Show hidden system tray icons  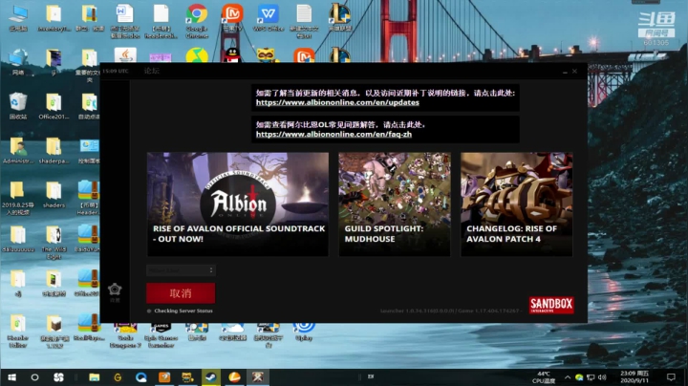tap(567, 377)
